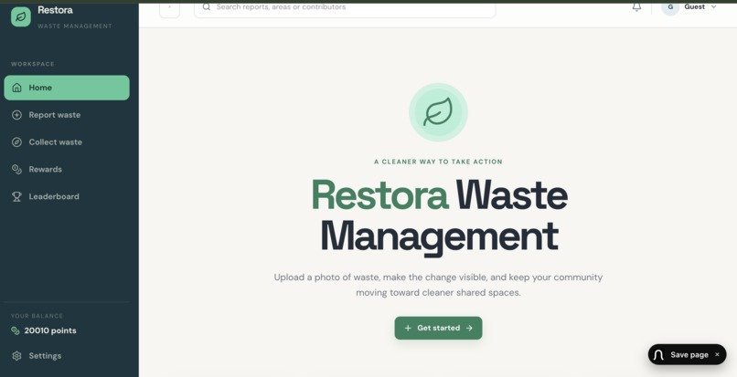Click the WASTE MANAGEMENT subtitle in sidebar

click(x=75, y=26)
